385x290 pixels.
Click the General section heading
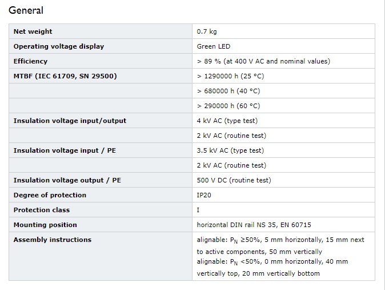pyautogui.click(x=26, y=10)
